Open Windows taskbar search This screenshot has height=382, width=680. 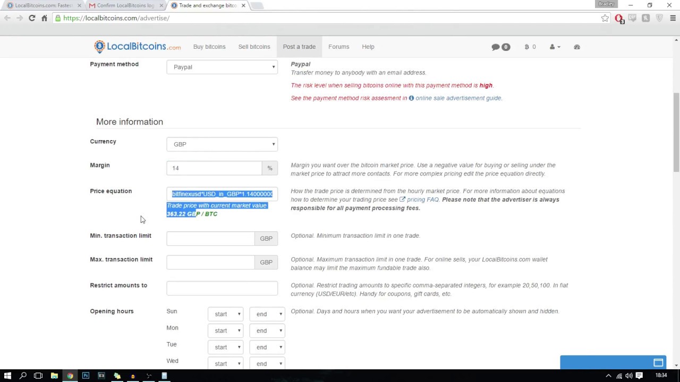(23, 376)
